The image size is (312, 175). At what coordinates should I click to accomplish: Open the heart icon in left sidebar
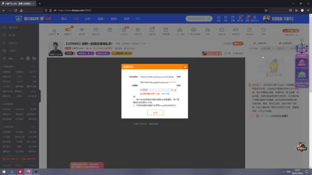4,27
